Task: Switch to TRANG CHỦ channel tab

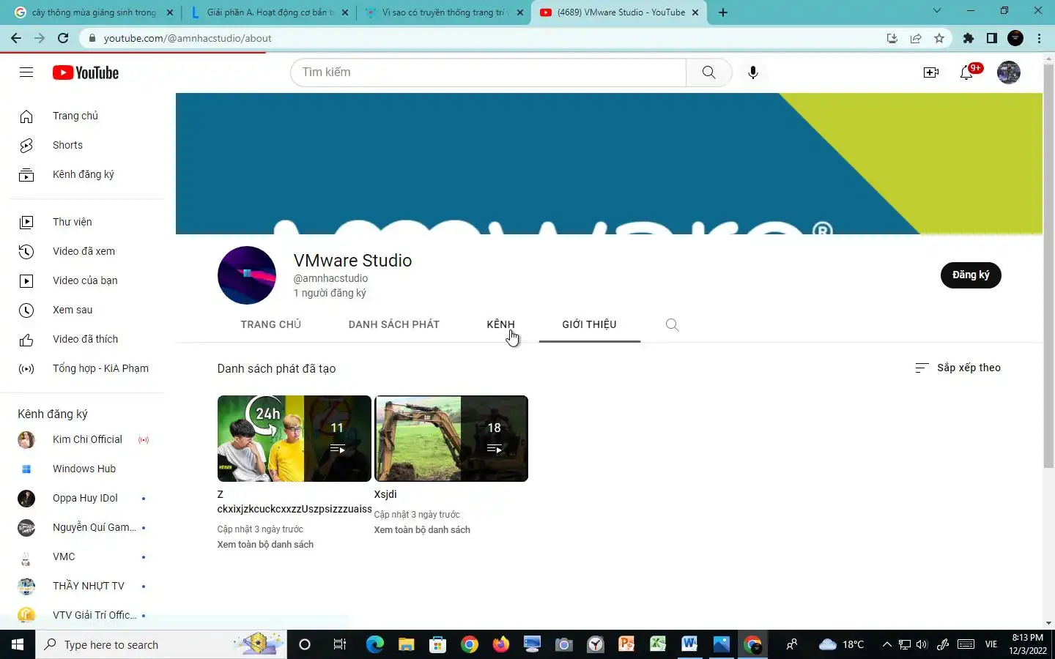Action: (x=270, y=324)
